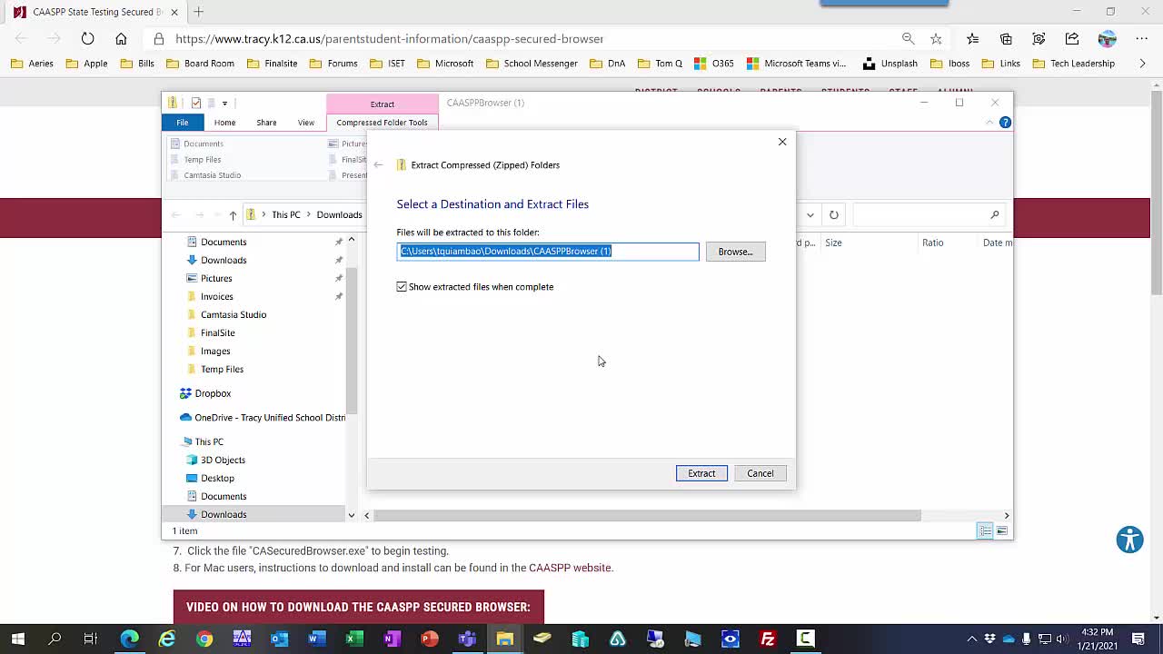Click the Explorer address bar refresh icon
This screenshot has width=1163, height=654.
833,215
